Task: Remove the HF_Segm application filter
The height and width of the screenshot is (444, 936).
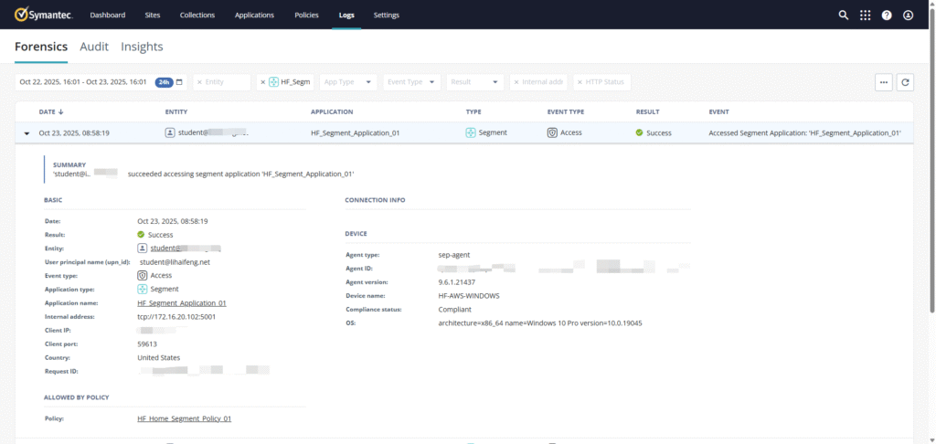Action: click(263, 82)
